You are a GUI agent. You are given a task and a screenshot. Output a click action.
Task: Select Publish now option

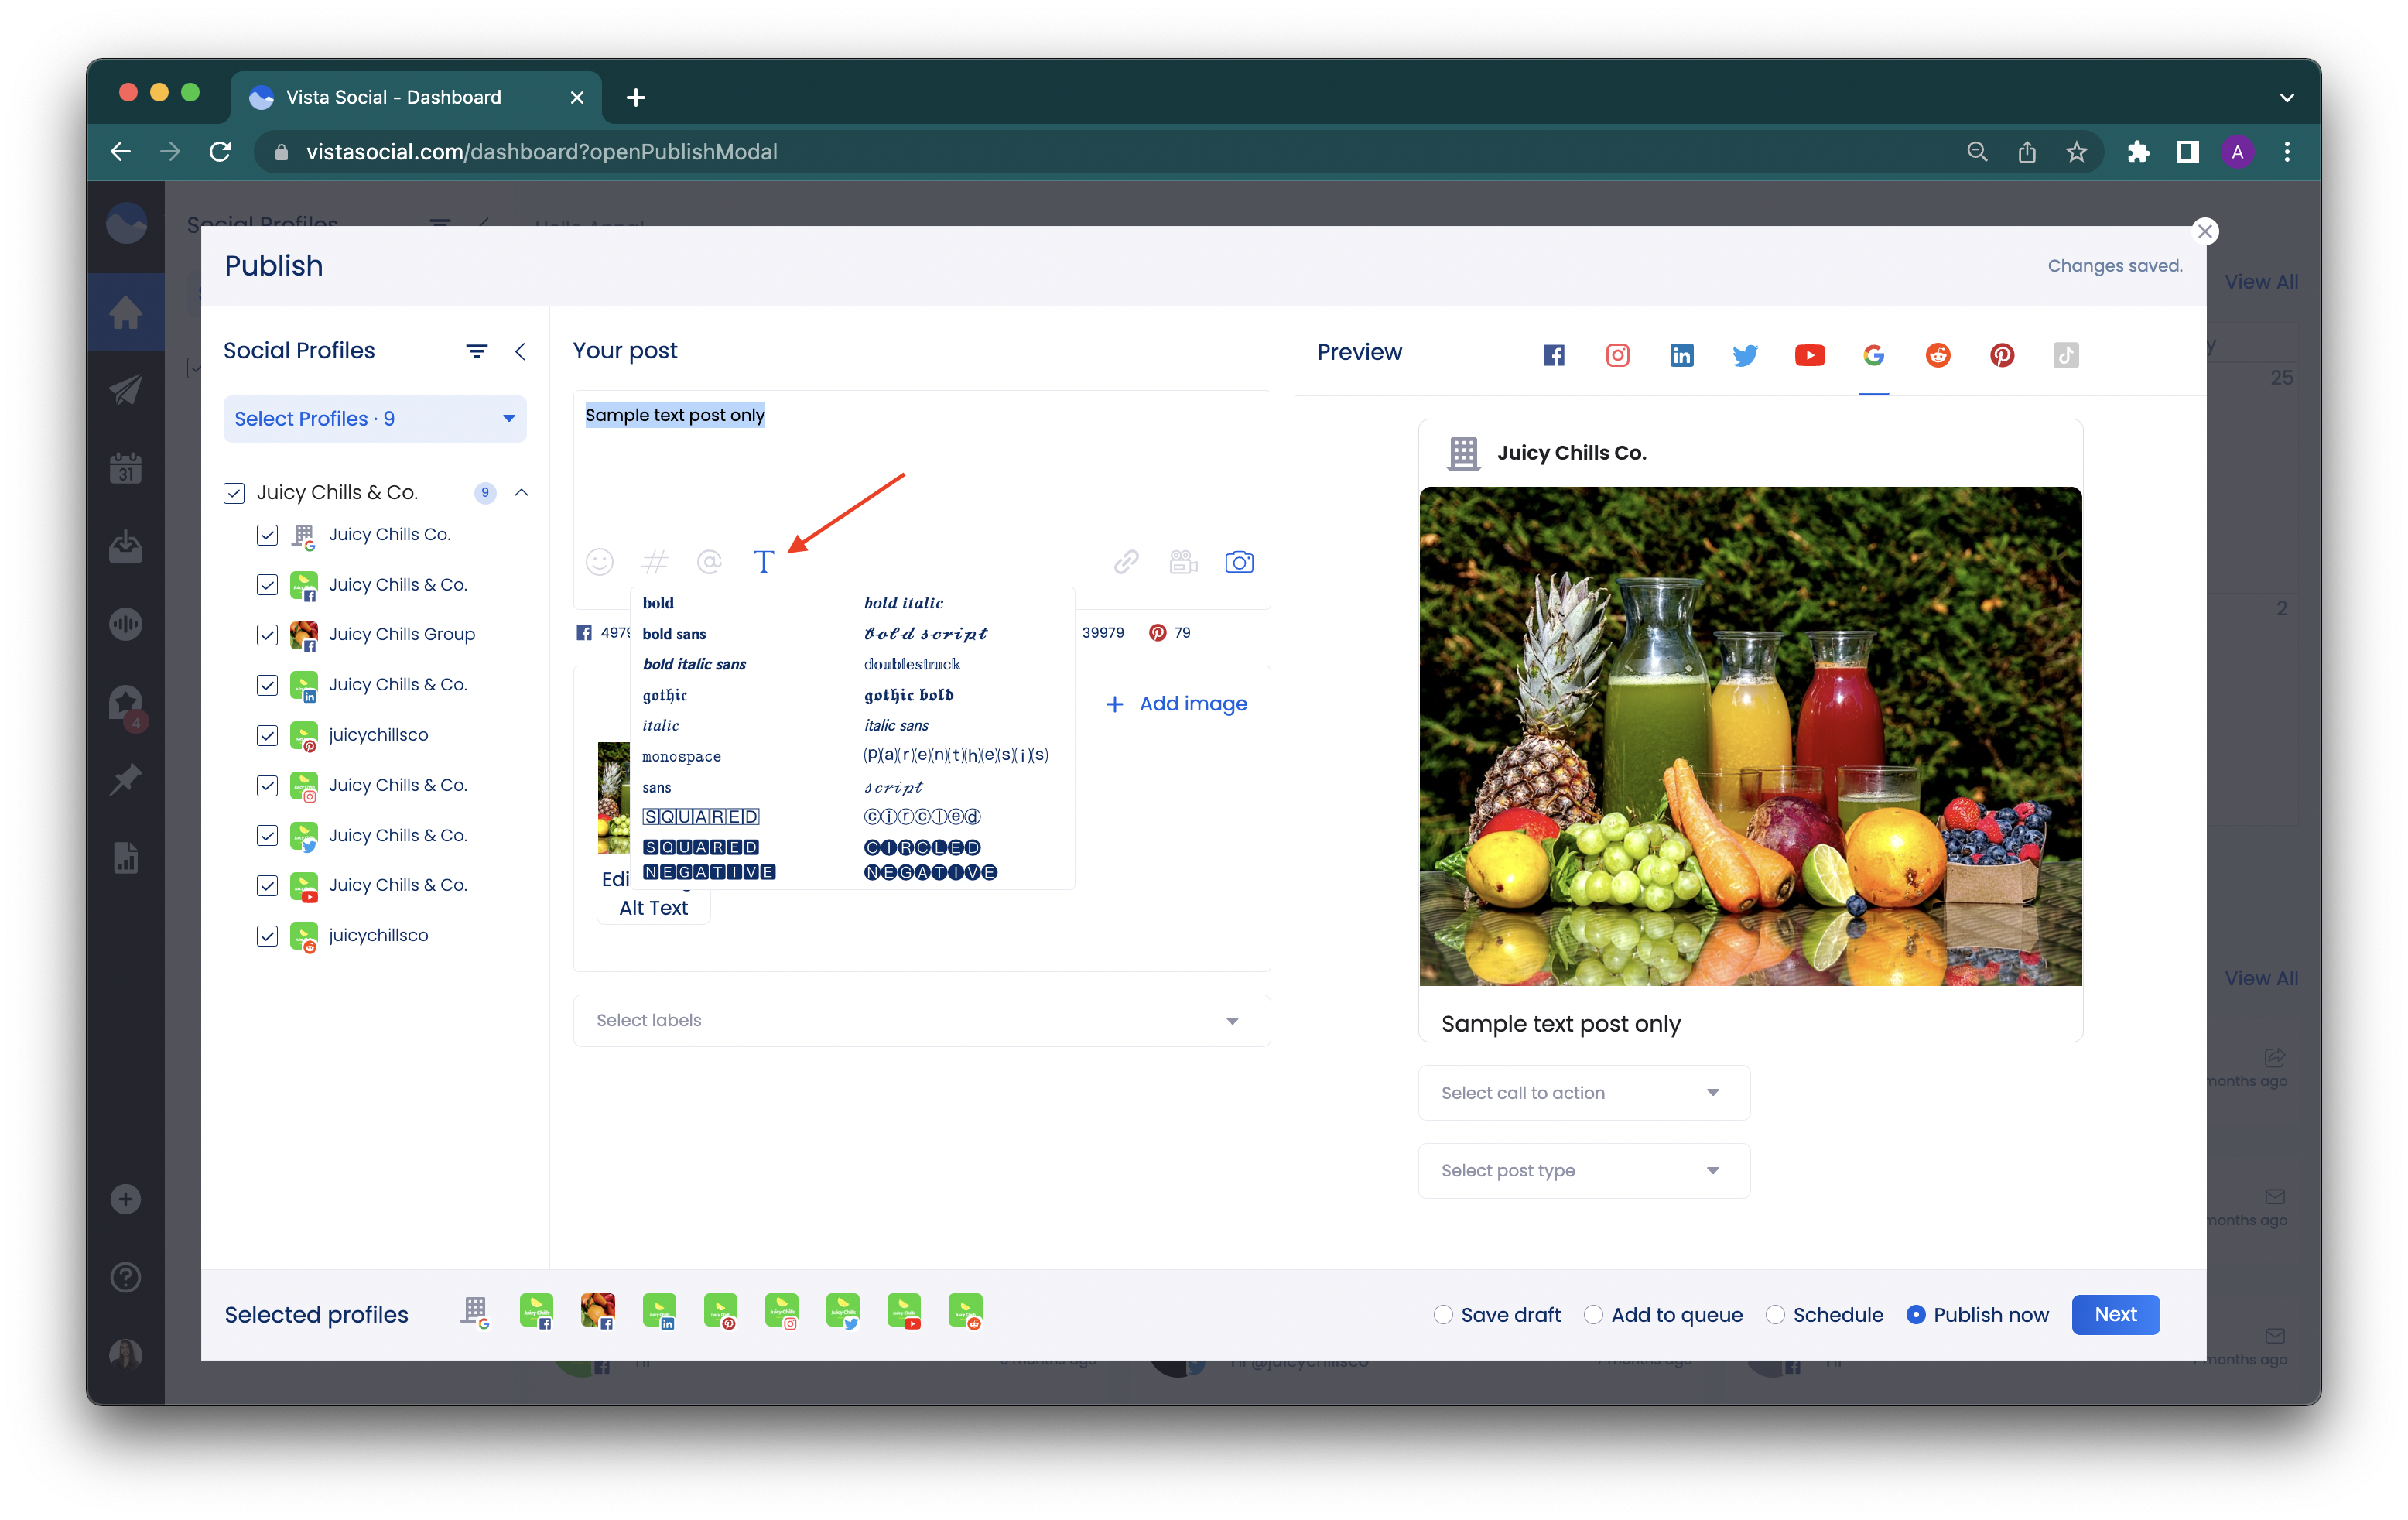[x=1915, y=1315]
